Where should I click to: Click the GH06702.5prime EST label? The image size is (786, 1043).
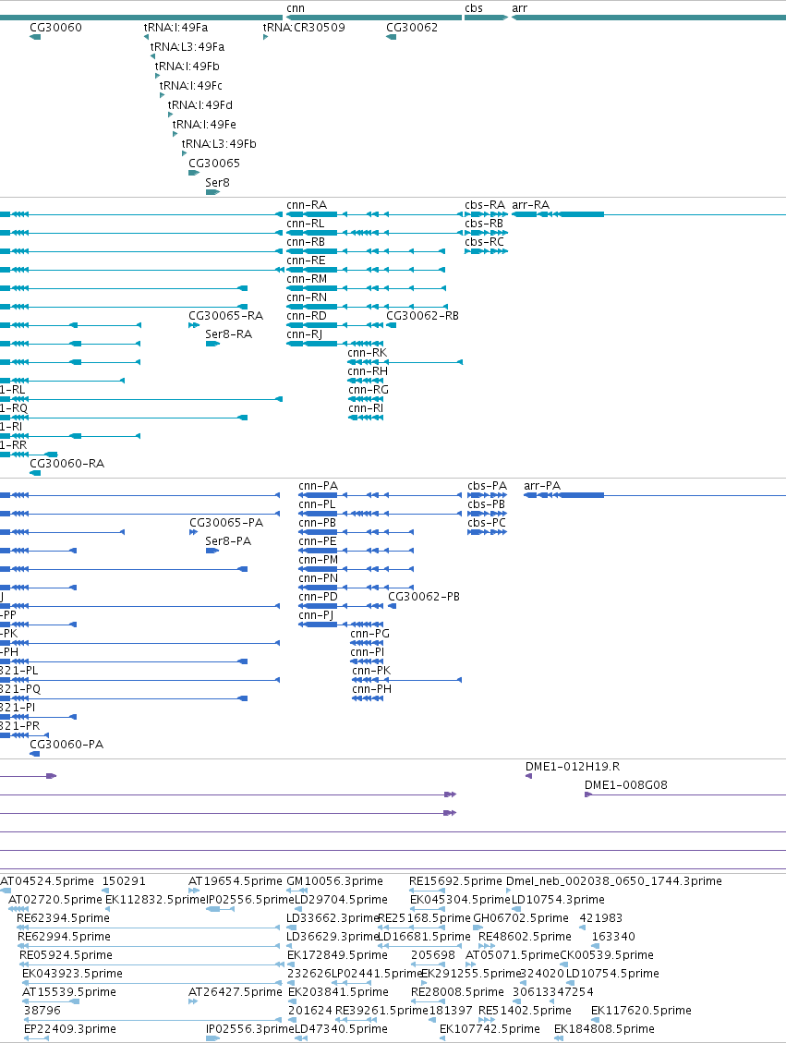(x=521, y=918)
